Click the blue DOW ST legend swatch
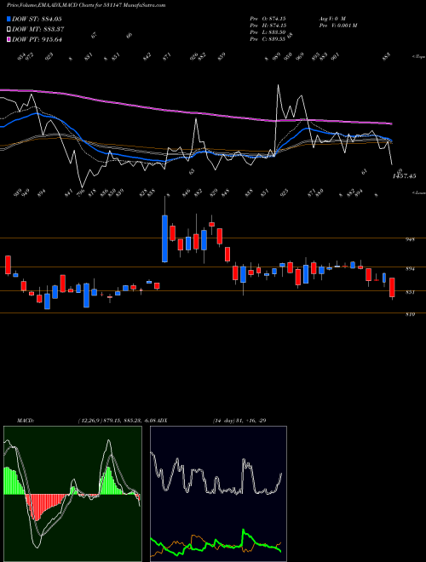This screenshot has height=562, width=426. 9,20
